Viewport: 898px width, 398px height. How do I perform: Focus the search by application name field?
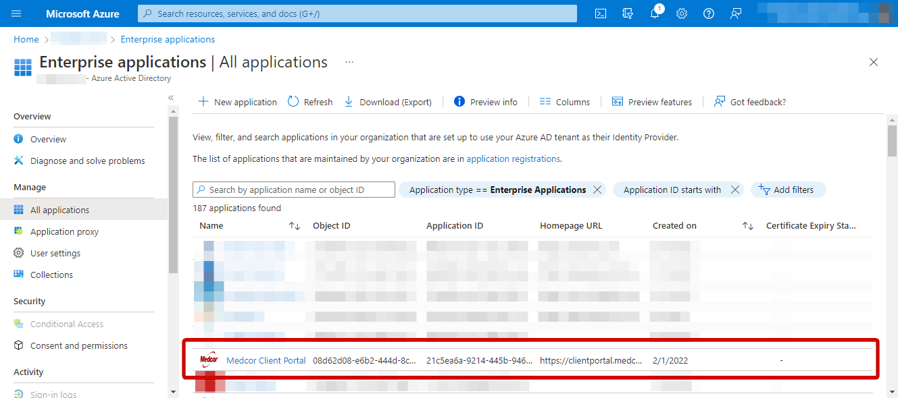coord(294,190)
